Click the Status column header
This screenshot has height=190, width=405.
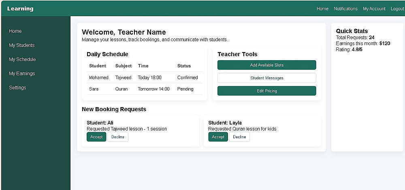(184, 66)
